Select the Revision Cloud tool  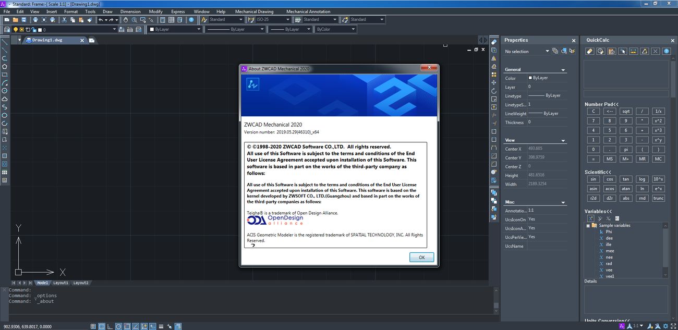[4, 99]
